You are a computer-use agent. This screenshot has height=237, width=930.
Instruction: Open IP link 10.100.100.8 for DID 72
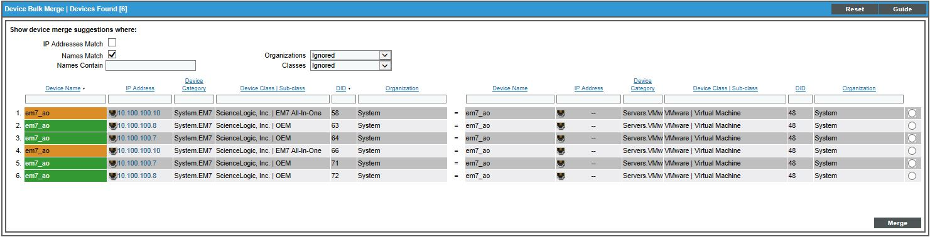click(x=137, y=176)
